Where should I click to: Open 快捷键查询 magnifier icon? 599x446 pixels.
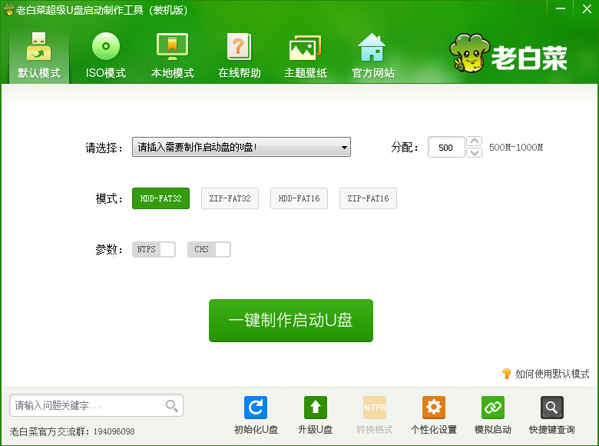[551, 408]
